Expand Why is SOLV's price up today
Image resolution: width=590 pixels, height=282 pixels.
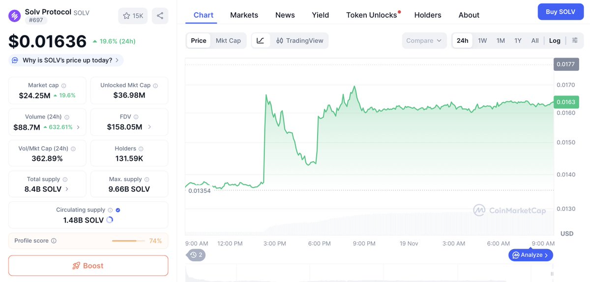click(x=66, y=60)
